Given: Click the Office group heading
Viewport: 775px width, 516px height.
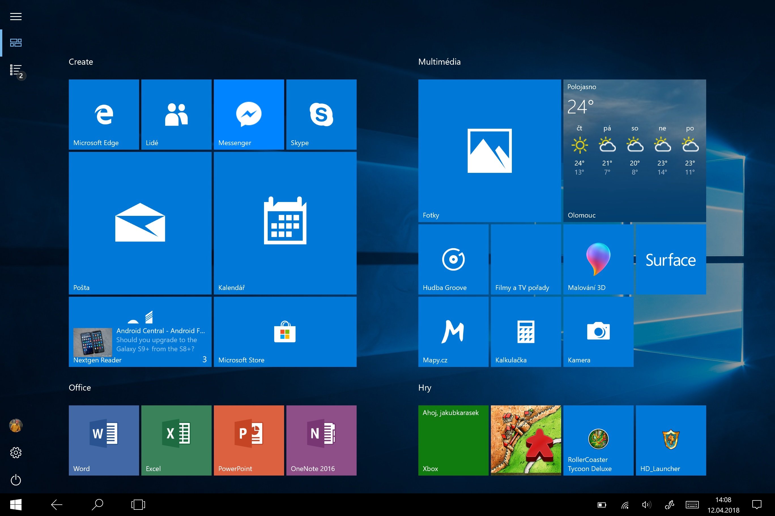Looking at the screenshot, I should pos(80,388).
